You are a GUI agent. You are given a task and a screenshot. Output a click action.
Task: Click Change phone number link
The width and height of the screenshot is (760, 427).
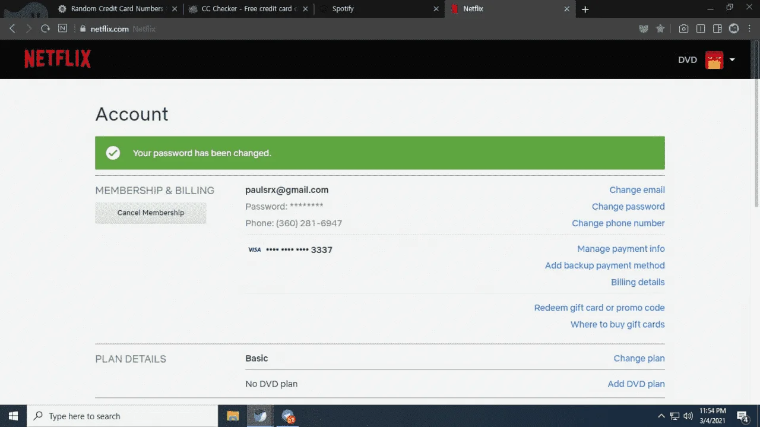(618, 223)
